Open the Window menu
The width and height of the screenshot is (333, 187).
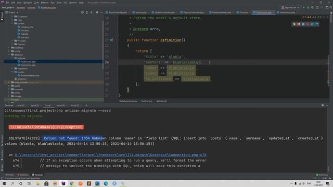pos(73,3)
